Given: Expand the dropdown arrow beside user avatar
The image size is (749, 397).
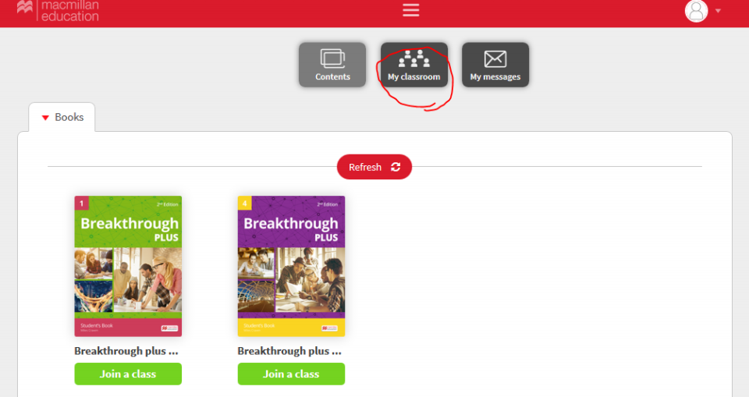Looking at the screenshot, I should [718, 10].
